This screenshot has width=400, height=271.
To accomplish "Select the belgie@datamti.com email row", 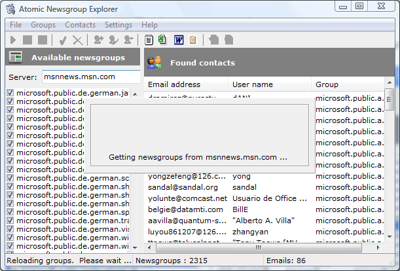I will tap(185, 209).
